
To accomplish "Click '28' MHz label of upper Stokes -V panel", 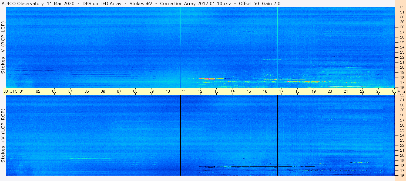I will [402, 27].
